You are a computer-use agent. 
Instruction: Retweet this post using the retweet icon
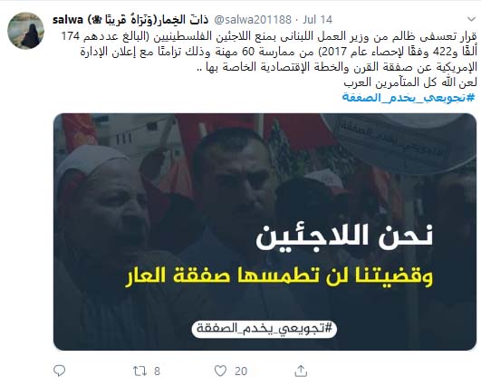(139, 371)
